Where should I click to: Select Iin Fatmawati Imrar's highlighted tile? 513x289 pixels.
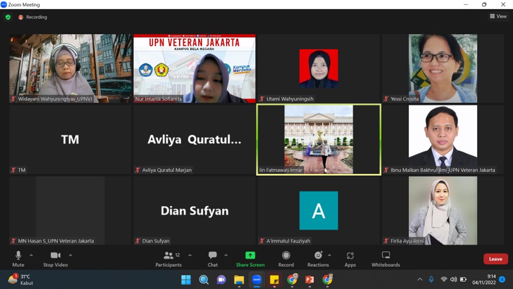(319, 139)
